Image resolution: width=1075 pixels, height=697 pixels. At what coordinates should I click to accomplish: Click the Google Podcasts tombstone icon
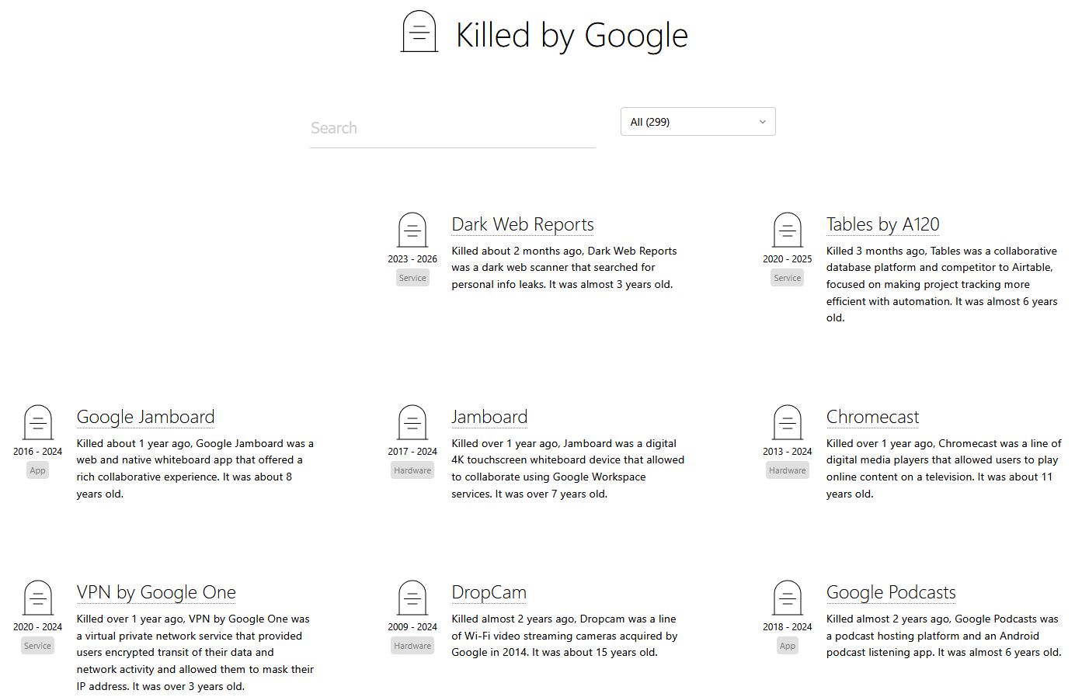click(788, 598)
